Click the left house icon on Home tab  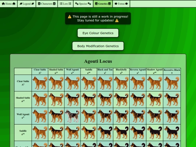coord(3,4)
